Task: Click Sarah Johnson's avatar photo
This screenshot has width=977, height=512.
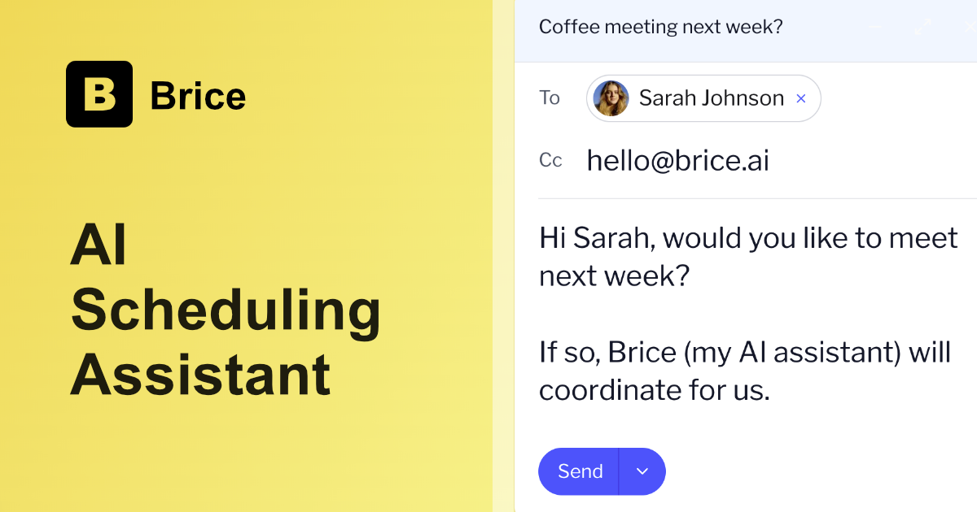Action: click(611, 98)
